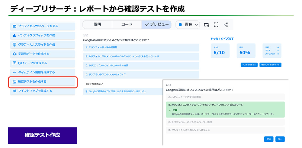Viewport: 302px width, 148px height.
Task: Click the share icon in the preview toolbar
Action: (x=226, y=25)
